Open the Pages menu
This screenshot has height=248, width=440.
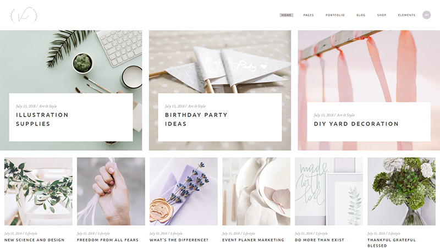(309, 15)
